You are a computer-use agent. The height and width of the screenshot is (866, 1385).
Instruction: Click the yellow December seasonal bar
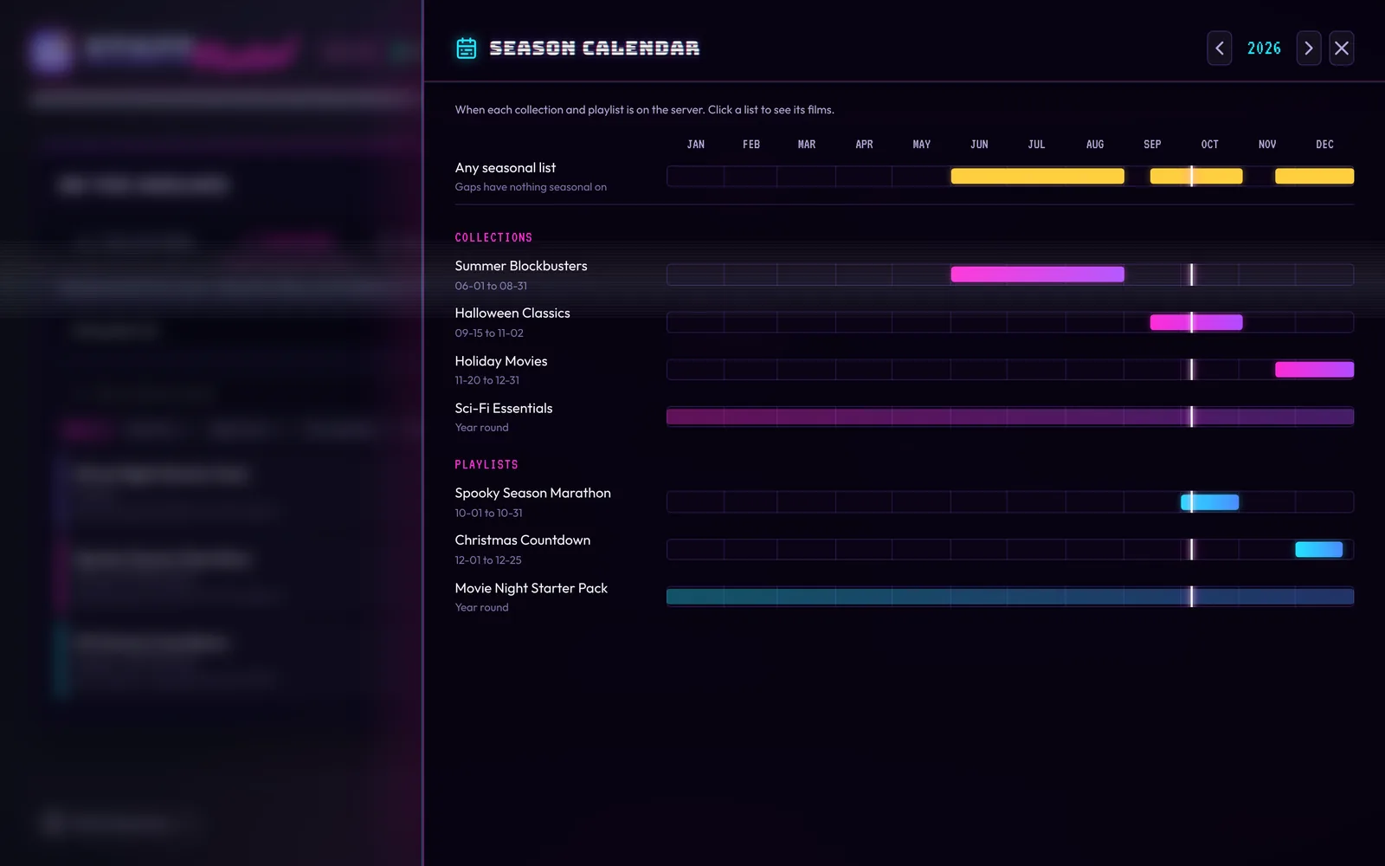(x=1314, y=176)
